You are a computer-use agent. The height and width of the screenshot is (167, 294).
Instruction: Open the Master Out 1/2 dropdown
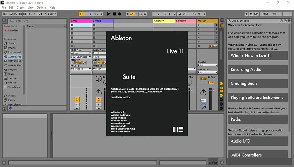pos(207,72)
